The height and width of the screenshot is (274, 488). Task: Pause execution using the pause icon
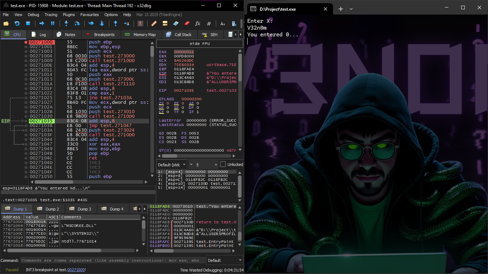(53, 24)
